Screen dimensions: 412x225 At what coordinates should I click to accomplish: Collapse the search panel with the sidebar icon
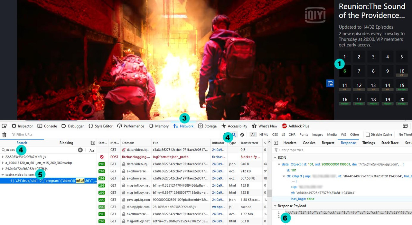[x=93, y=143]
